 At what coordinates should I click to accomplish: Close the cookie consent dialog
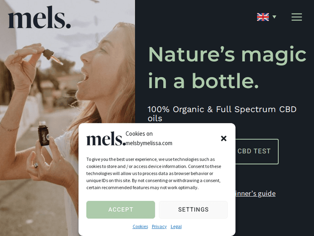click(x=224, y=138)
